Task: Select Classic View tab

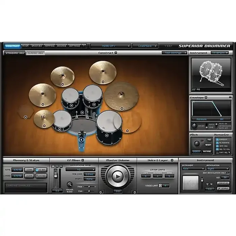Action: [x=35, y=53]
